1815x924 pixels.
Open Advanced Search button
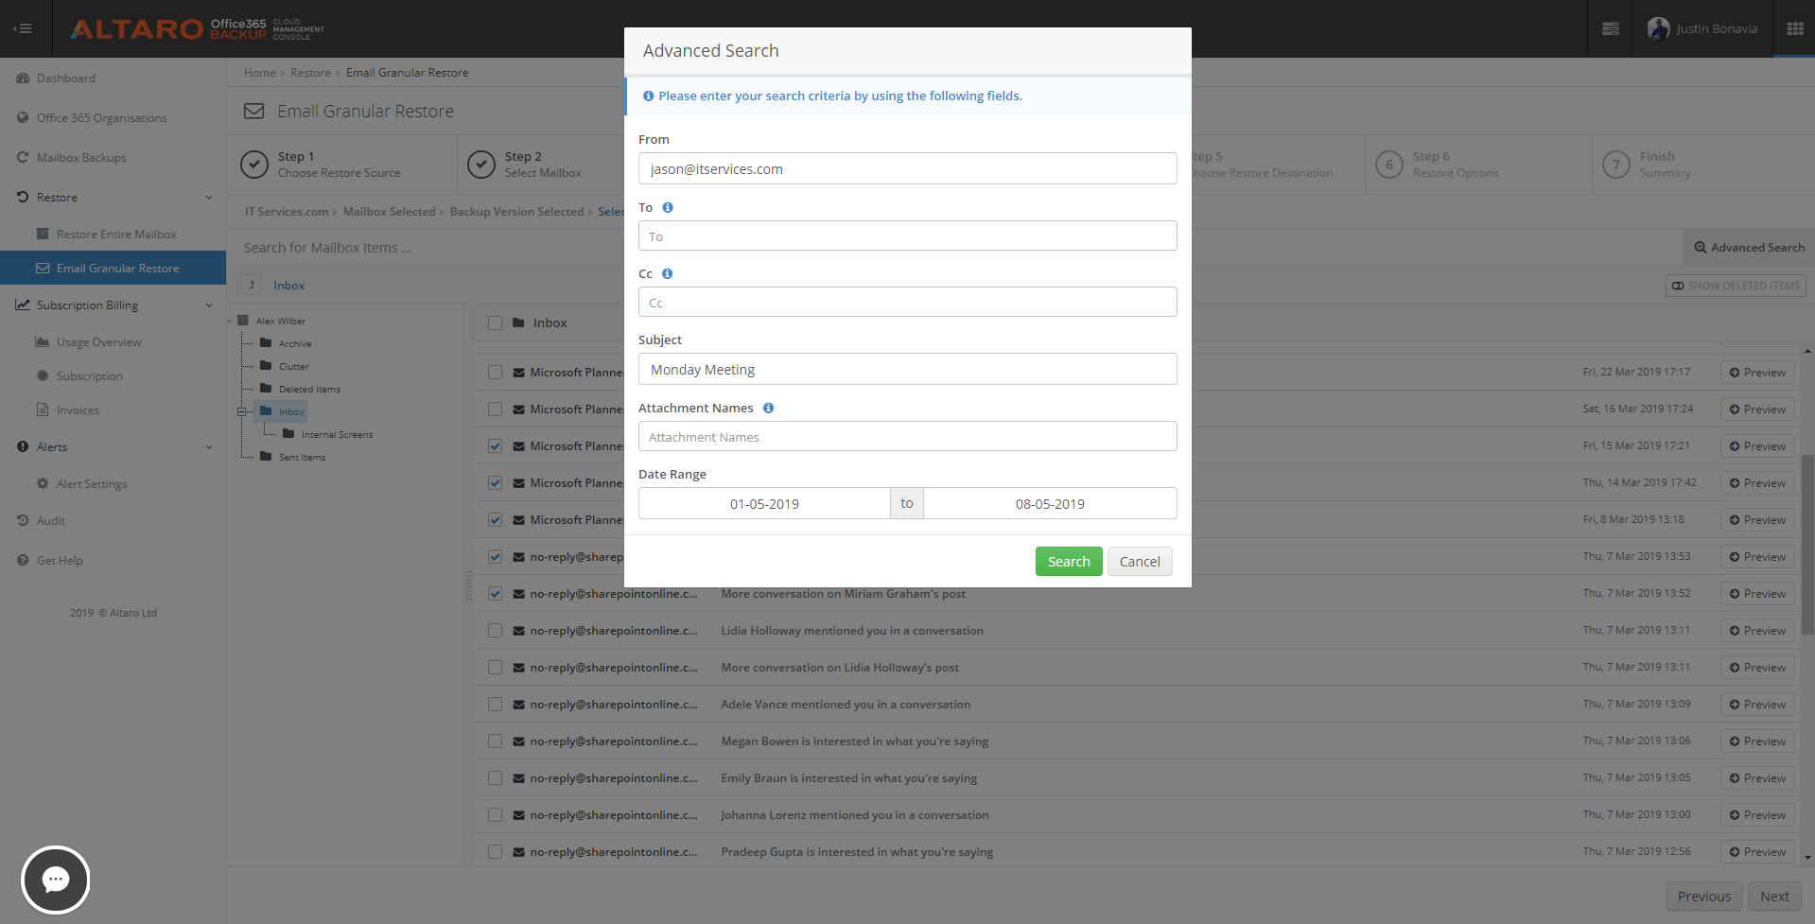click(1749, 247)
